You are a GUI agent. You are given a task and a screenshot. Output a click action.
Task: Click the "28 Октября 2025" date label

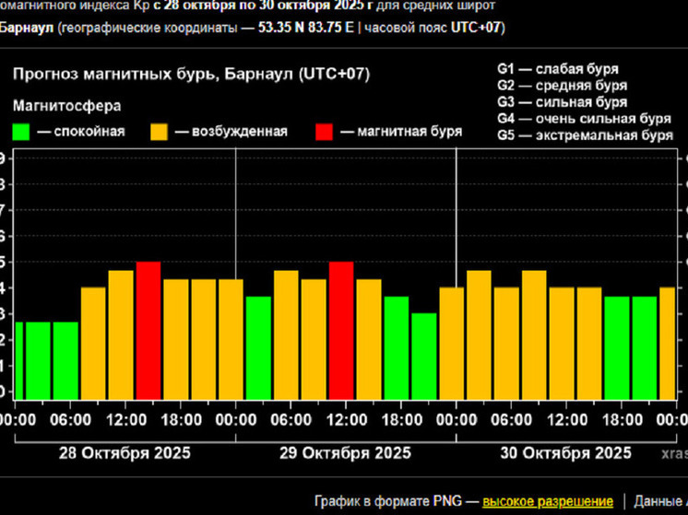(125, 453)
